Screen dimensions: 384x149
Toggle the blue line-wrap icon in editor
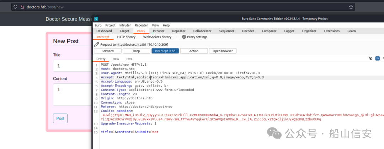coord(378,59)
